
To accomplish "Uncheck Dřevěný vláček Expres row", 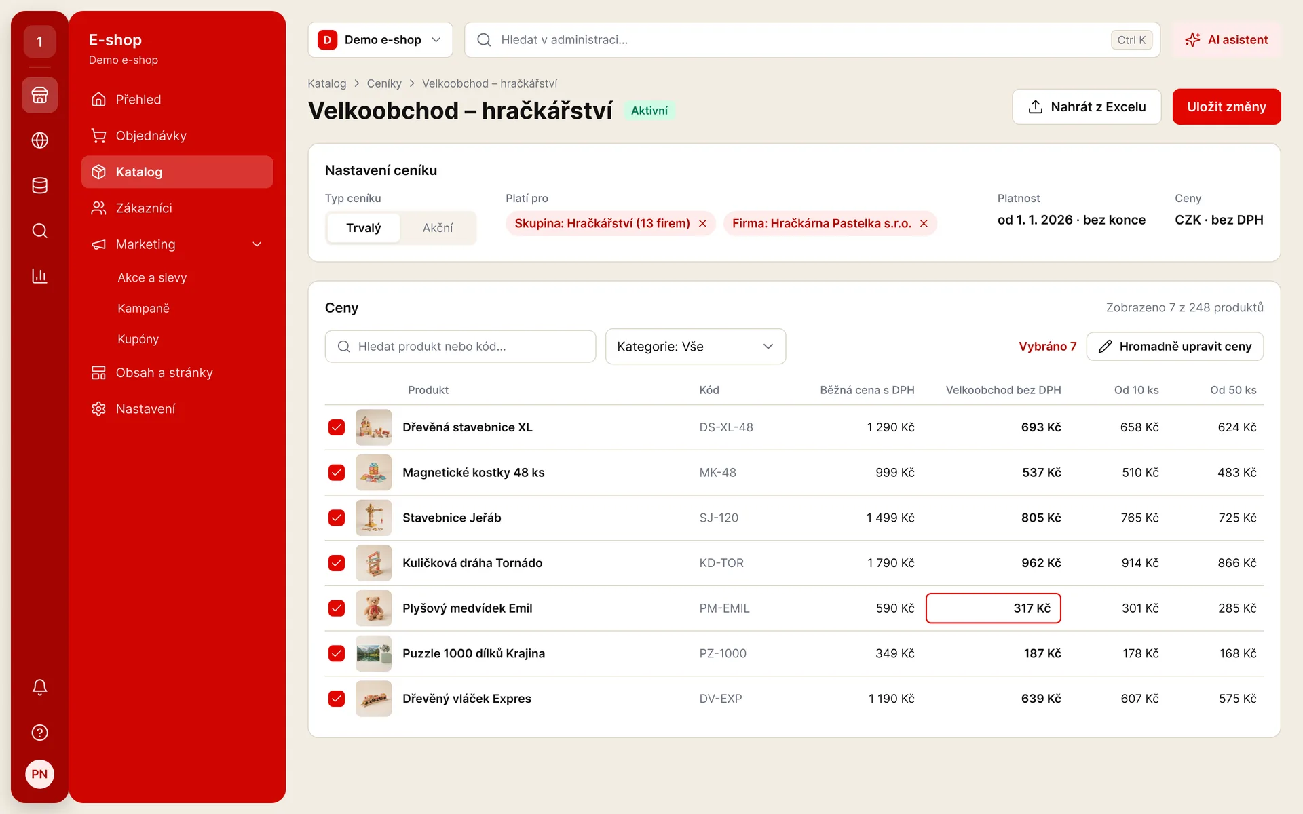I will point(337,699).
